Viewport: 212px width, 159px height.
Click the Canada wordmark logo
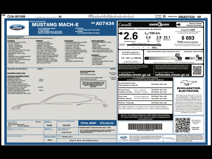125,25
